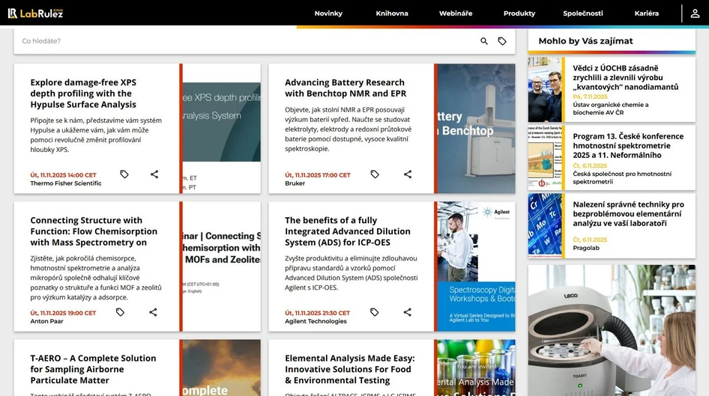
Task: Open T-AERO airborne particulate matter article
Action: pyautogui.click(x=93, y=369)
